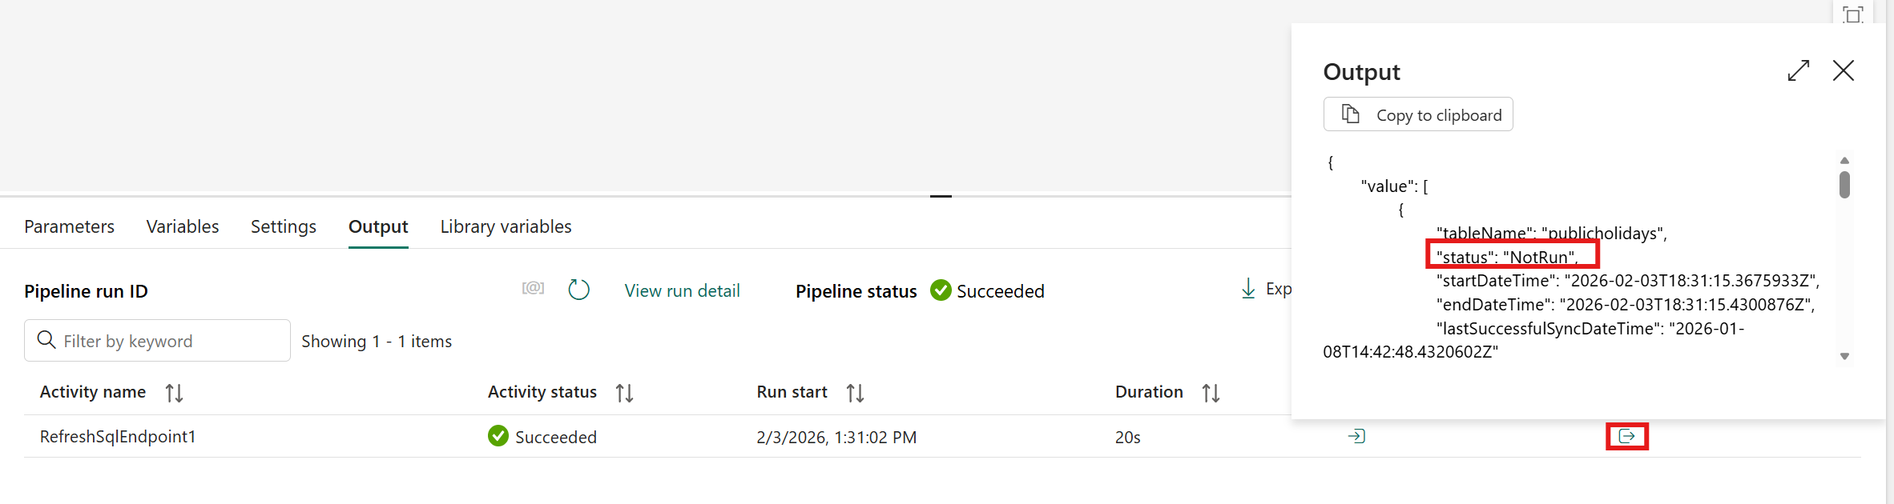
Task: Click the fit-to-screen icon at top right
Action: [x=1852, y=14]
